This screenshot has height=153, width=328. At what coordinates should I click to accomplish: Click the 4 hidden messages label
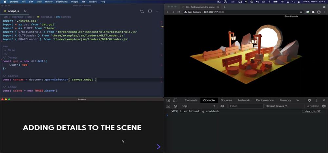[313, 106]
